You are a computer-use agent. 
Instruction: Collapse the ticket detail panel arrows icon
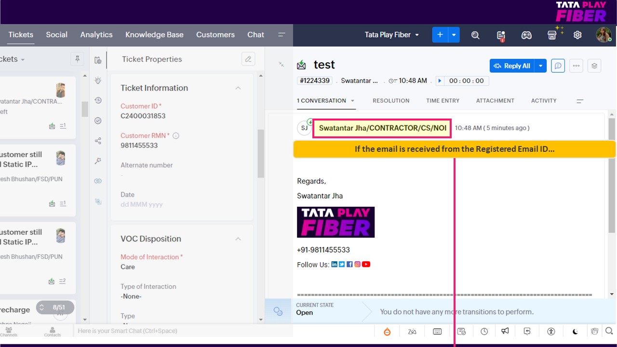(x=282, y=64)
